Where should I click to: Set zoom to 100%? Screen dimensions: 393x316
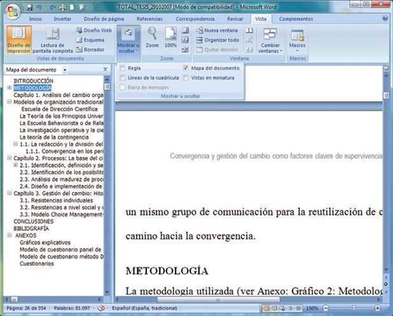tap(170, 38)
